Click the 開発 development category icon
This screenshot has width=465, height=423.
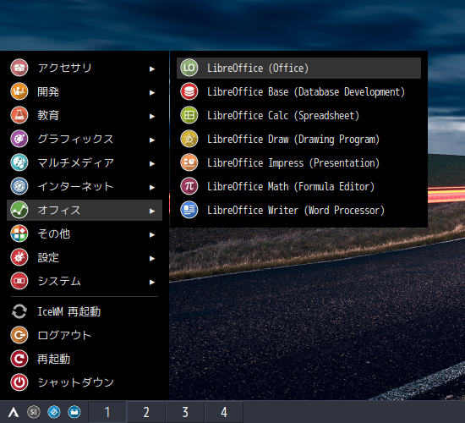coord(19,91)
